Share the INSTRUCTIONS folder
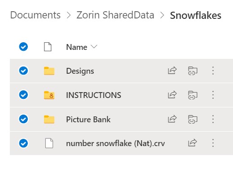Viewport: 233px width, 169px height. click(x=172, y=94)
